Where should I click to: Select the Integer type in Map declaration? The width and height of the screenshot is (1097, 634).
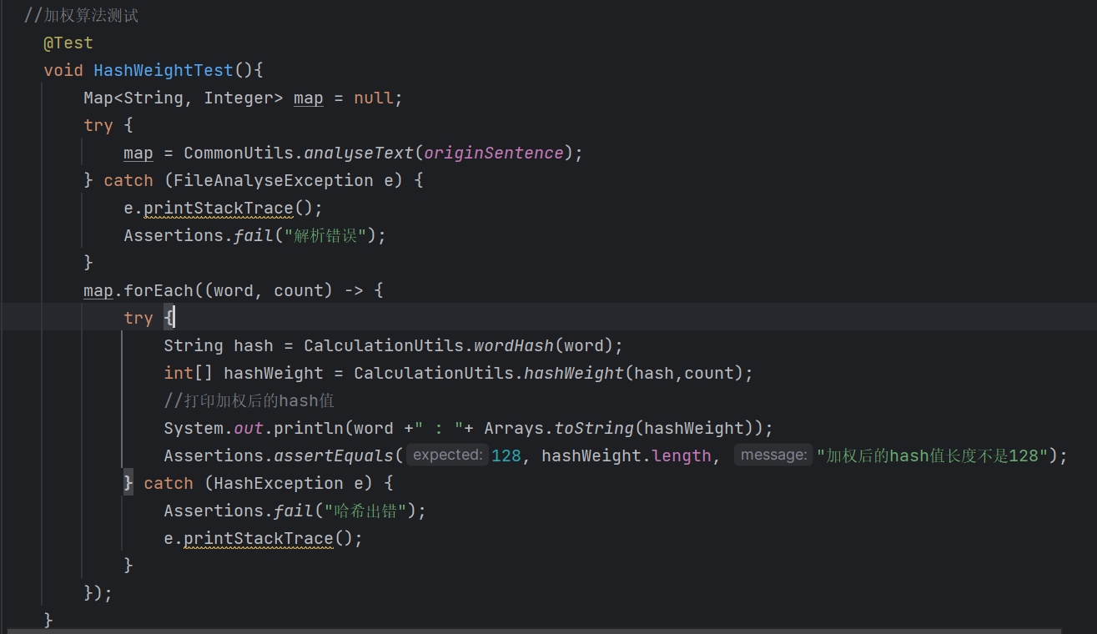tap(239, 98)
